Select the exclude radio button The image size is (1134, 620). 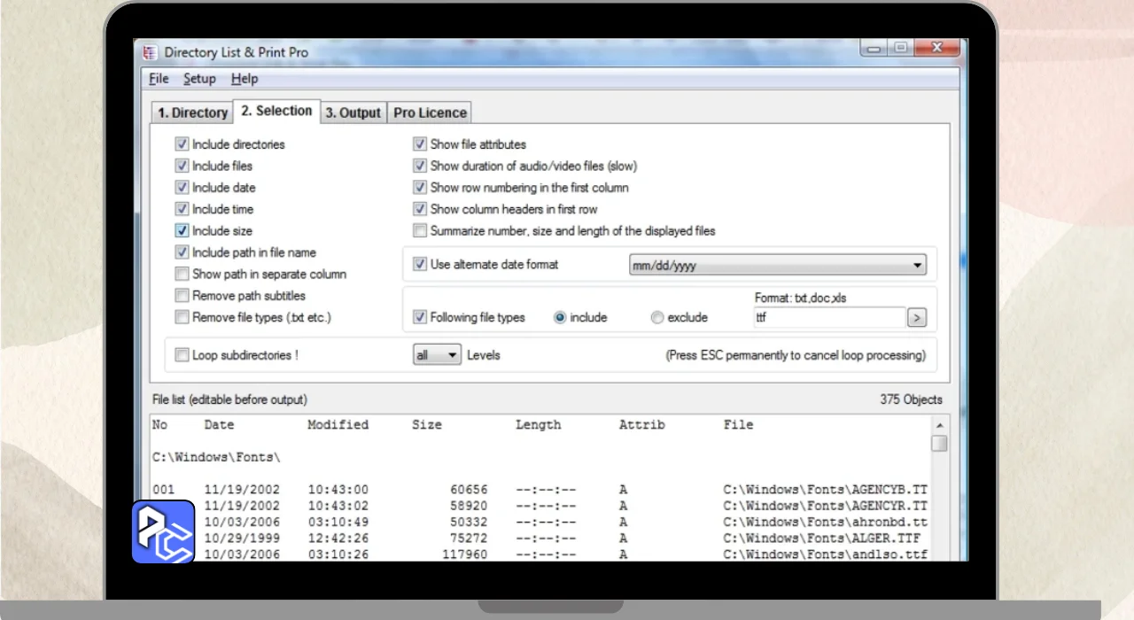657,317
